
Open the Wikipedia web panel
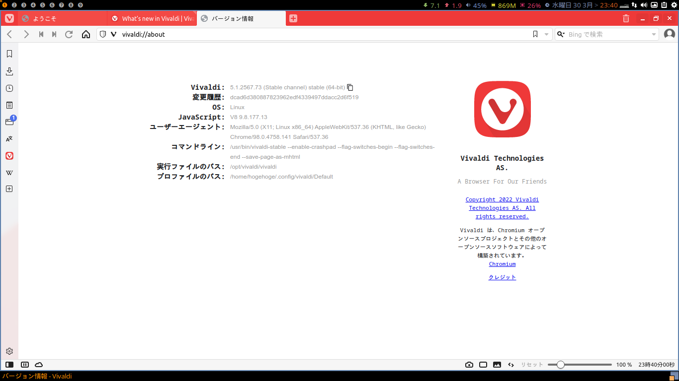tap(9, 173)
